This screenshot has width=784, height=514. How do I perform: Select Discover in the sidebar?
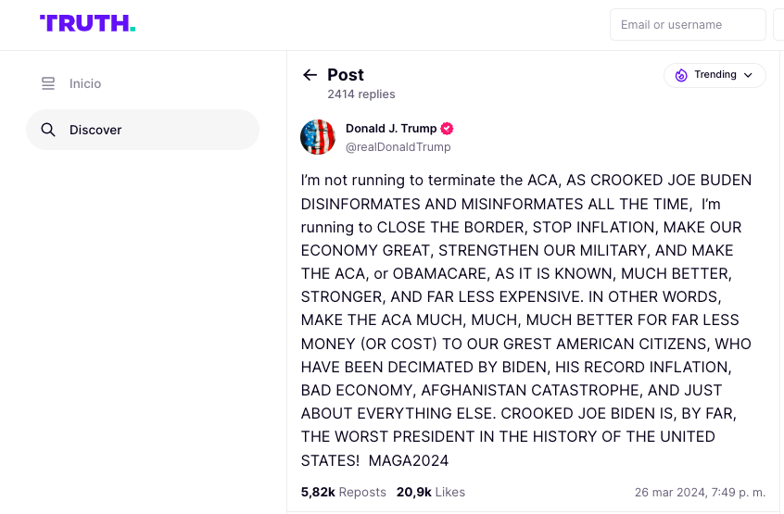pyautogui.click(x=95, y=130)
